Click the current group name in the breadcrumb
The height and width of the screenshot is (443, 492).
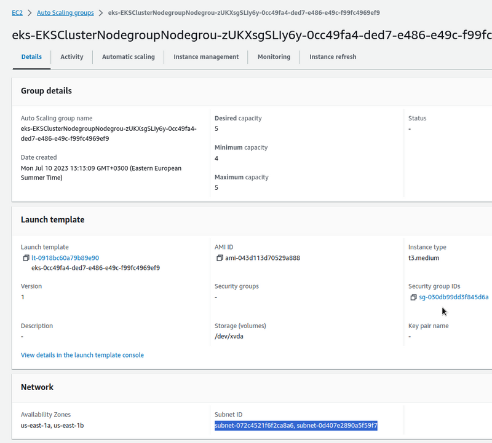click(x=244, y=13)
